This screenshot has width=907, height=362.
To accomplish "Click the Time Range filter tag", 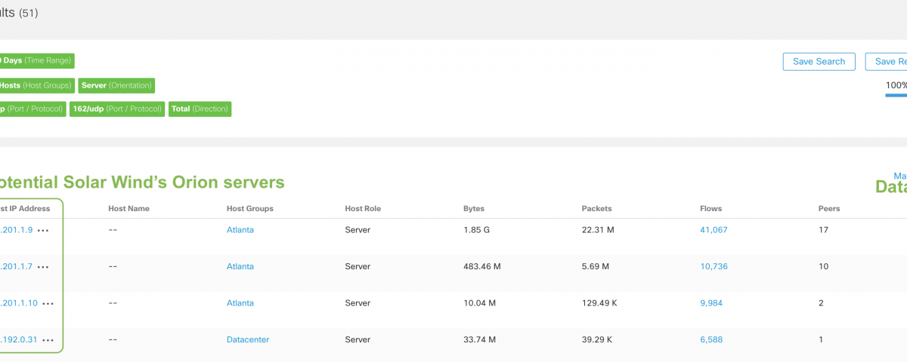I will (37, 61).
